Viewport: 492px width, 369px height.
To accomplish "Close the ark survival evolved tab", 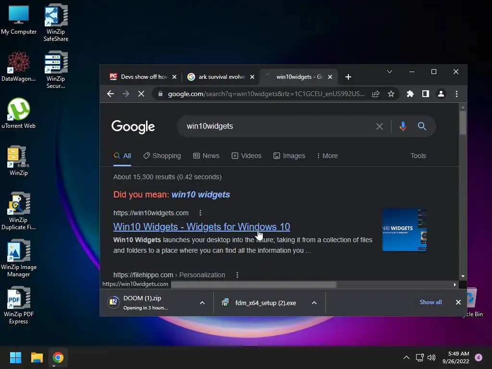I will click(252, 77).
